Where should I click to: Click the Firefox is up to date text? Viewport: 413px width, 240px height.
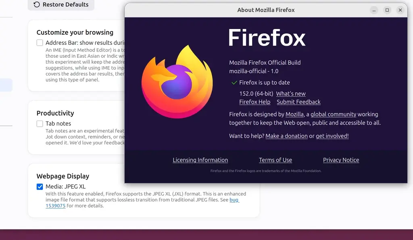[x=265, y=82]
